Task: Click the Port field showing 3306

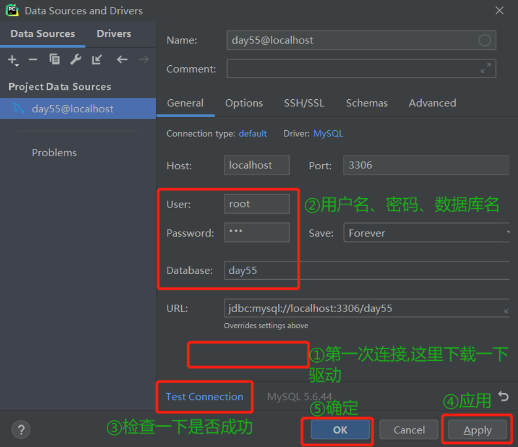Action: tap(427, 165)
